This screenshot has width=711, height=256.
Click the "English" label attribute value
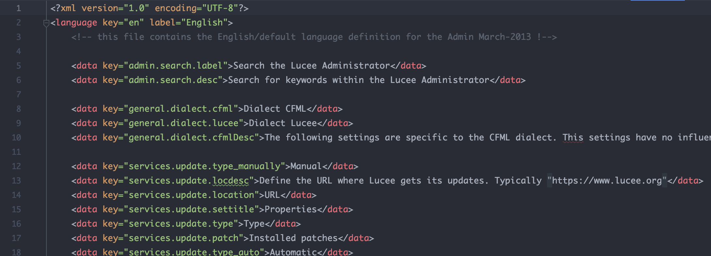(204, 23)
